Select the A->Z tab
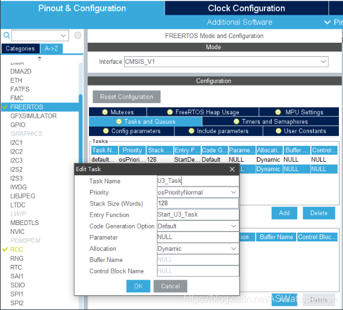The height and width of the screenshot is (310, 343). coord(52,49)
